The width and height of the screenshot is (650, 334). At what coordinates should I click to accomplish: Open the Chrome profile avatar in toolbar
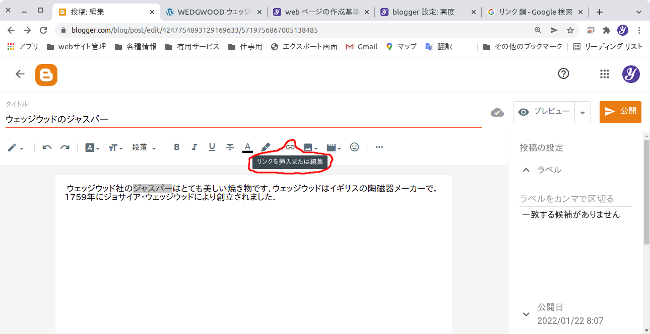(x=623, y=30)
